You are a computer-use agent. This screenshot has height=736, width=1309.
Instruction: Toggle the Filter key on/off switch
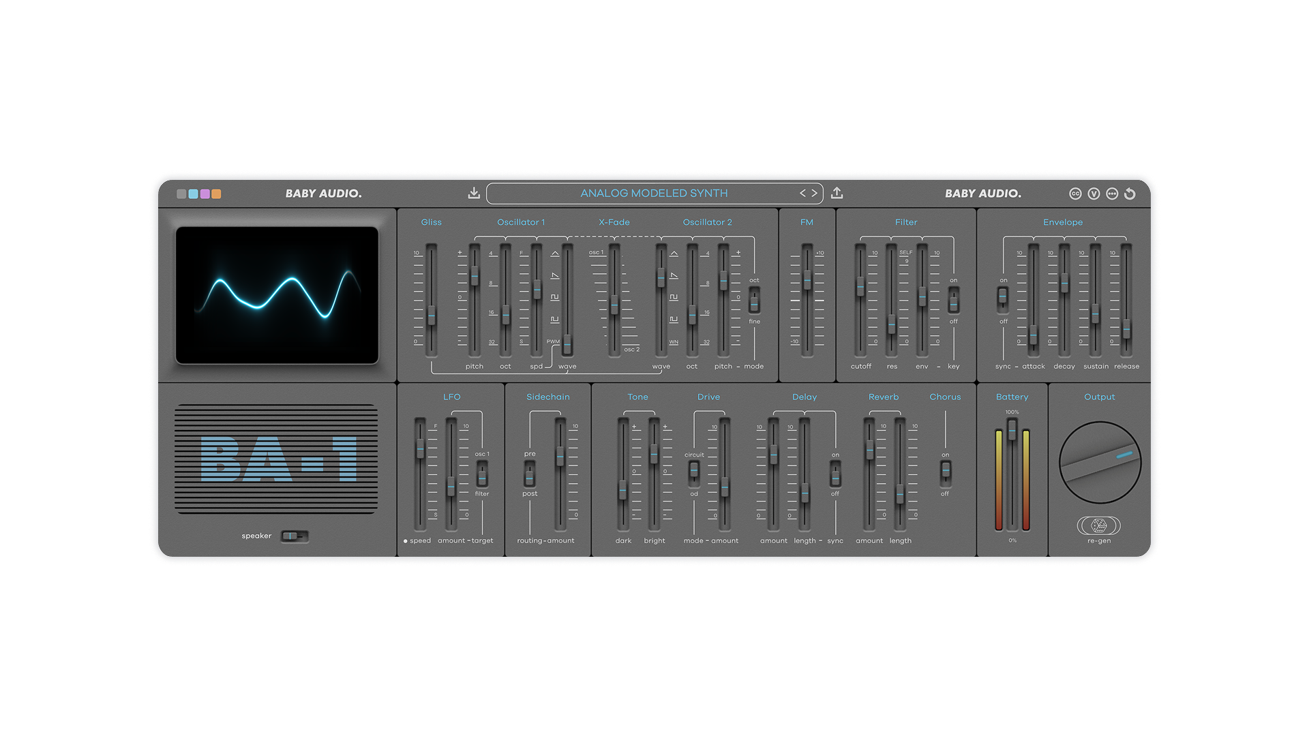tap(954, 300)
